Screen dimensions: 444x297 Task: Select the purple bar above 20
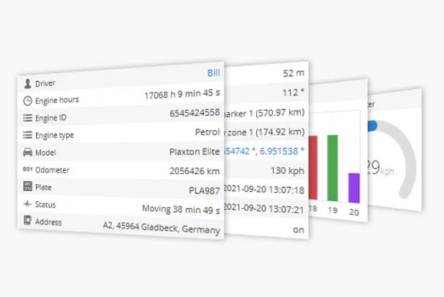354,187
